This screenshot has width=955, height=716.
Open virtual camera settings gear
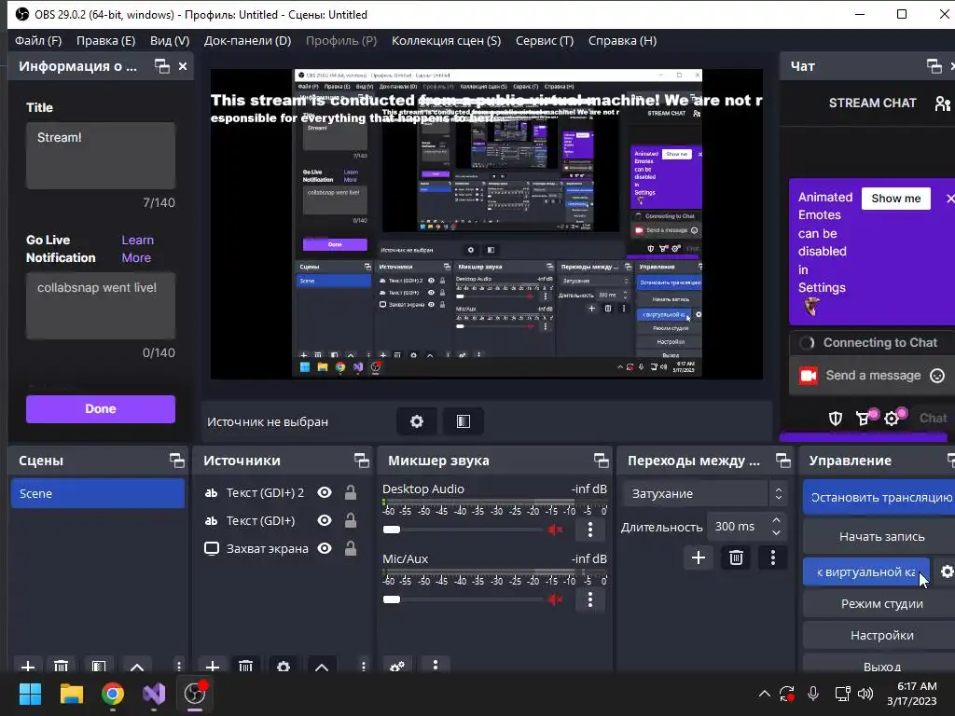click(947, 571)
